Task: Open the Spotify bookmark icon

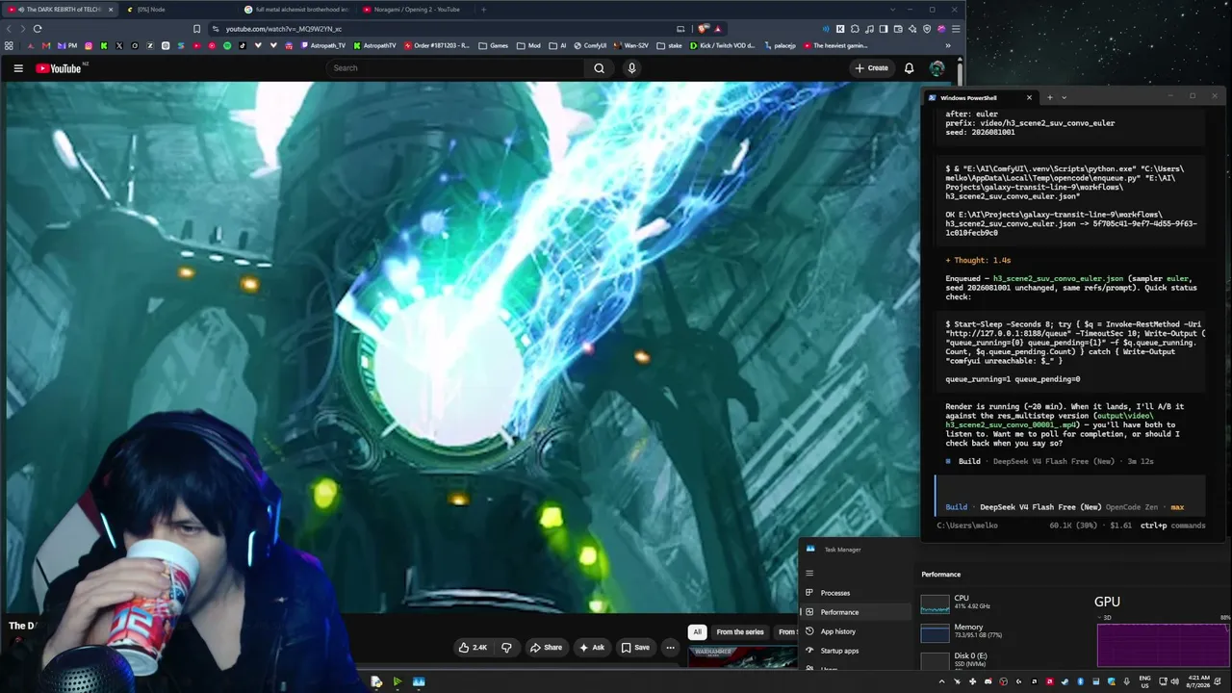Action: click(227, 45)
